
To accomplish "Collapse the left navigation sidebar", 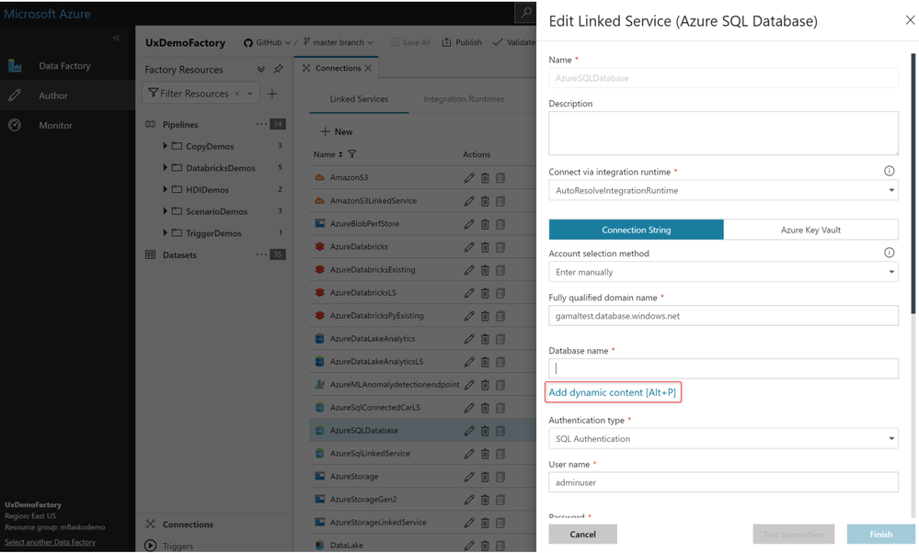I will coord(116,38).
